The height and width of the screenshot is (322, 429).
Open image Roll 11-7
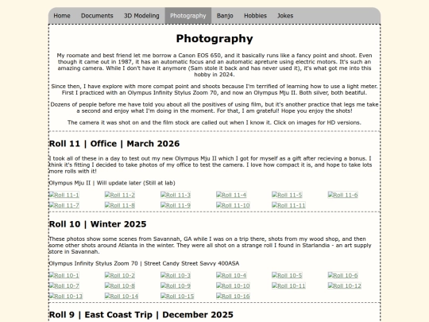(64, 205)
